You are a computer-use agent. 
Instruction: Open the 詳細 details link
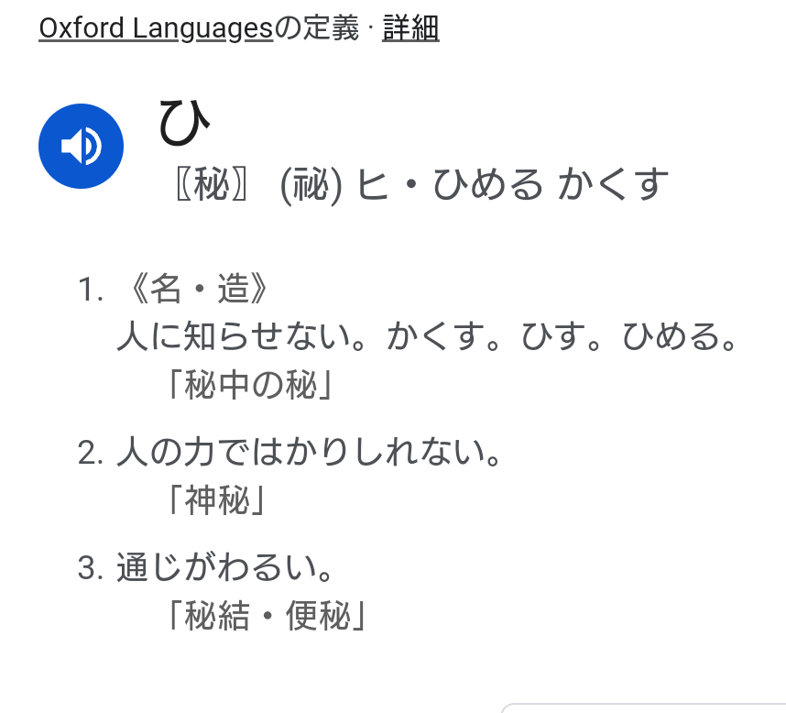410,28
